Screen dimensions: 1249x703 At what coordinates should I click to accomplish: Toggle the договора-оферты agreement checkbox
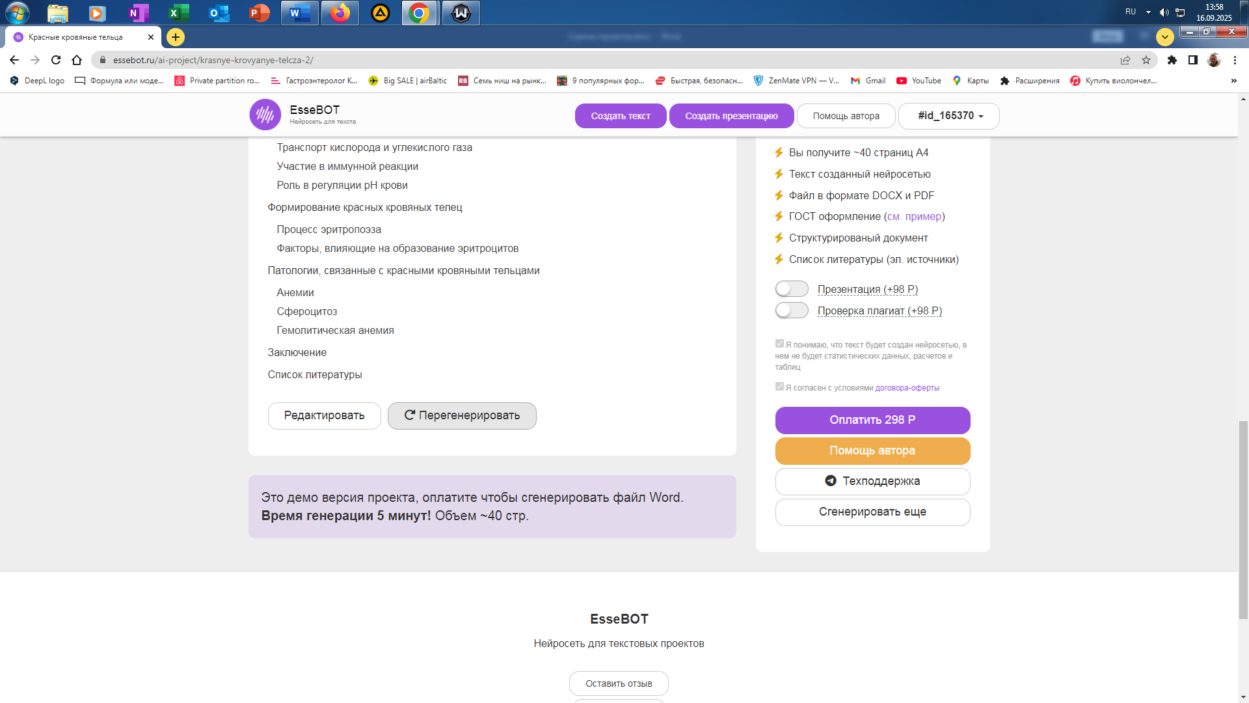[x=779, y=387]
